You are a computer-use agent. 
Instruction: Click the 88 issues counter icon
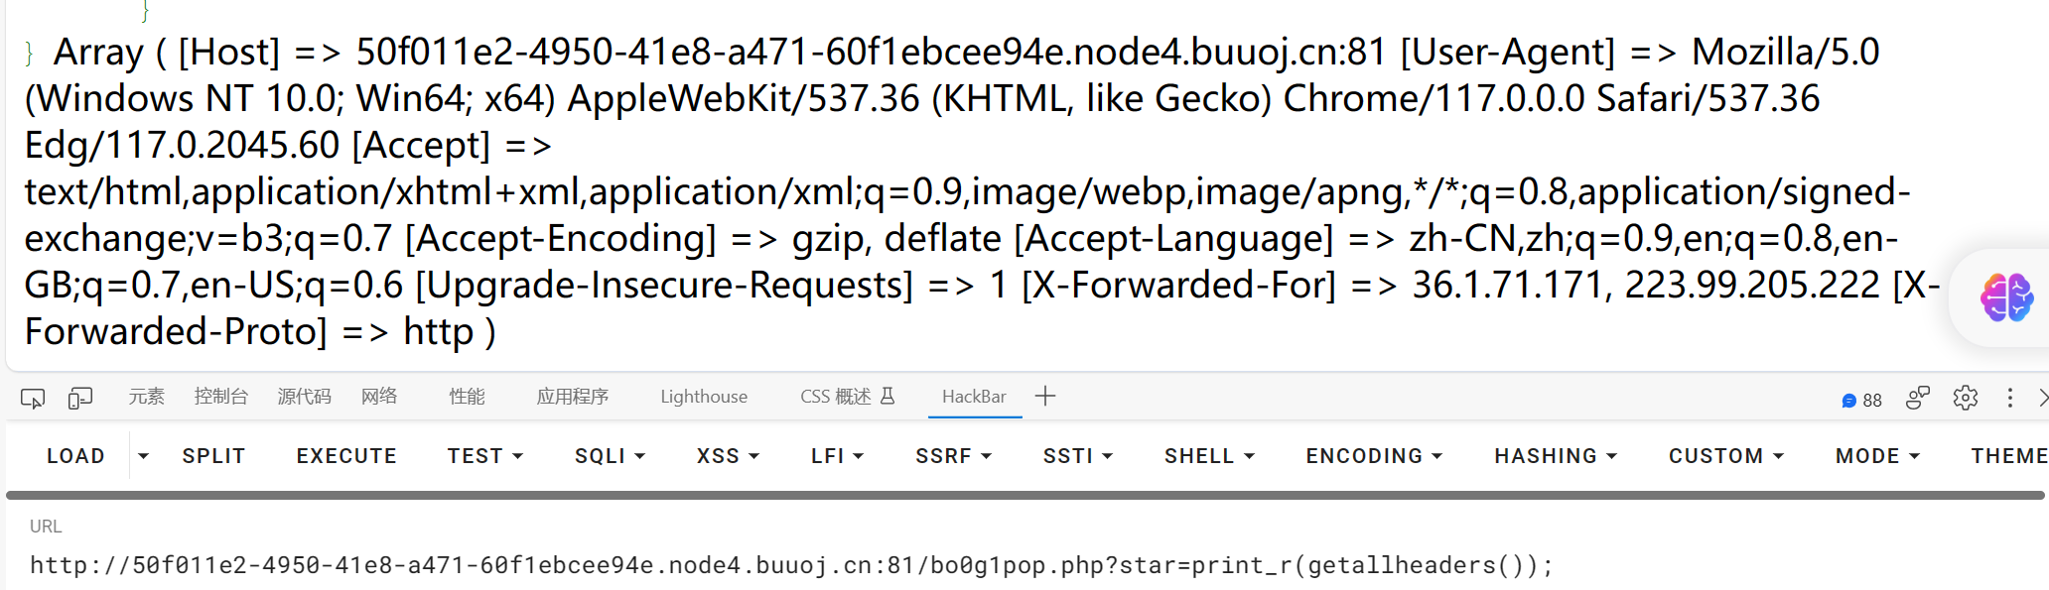coord(1861,400)
